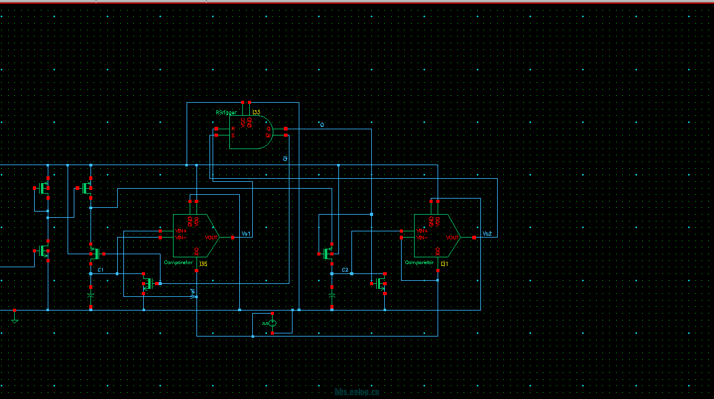Click the VIN+ pin of comparator I35

(161, 231)
